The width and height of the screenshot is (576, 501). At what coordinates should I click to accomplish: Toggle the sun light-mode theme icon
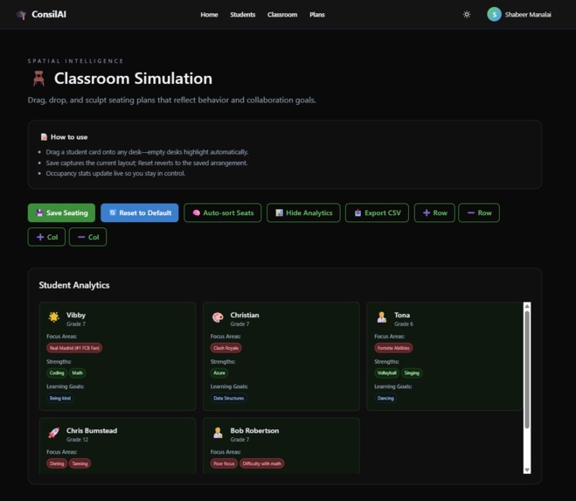[x=467, y=14]
